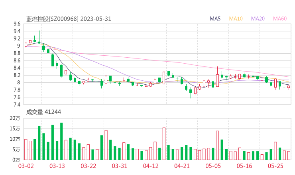295x175 pixels.
Task: Click the chart title 蓝焰控股[SZ000968] 2023-05-31
Action: pyautogui.click(x=69, y=19)
